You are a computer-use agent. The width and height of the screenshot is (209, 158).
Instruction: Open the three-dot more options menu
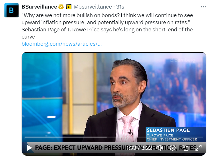coord(203,7)
